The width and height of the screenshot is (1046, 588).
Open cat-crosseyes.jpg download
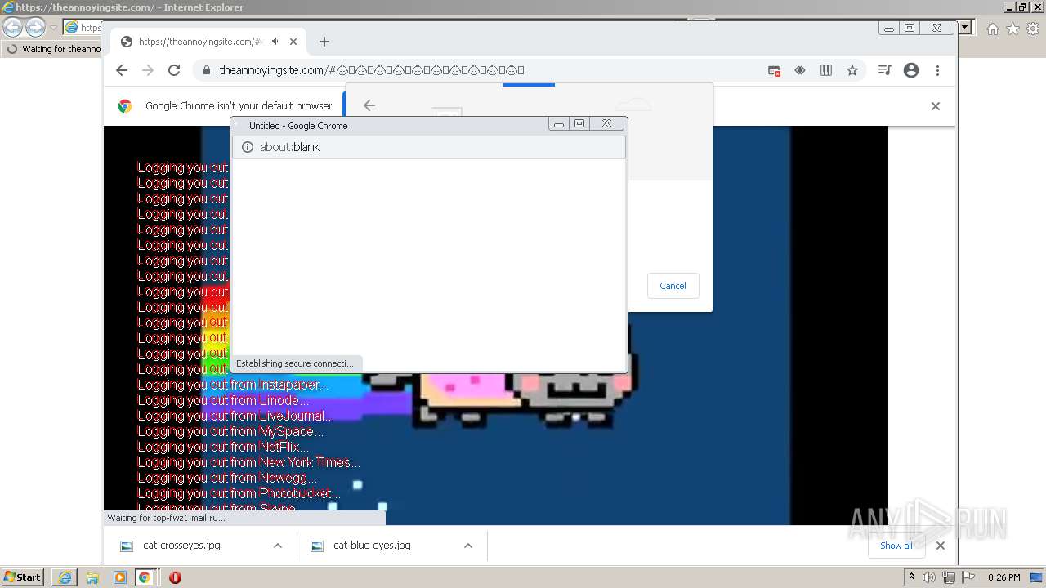[181, 546]
